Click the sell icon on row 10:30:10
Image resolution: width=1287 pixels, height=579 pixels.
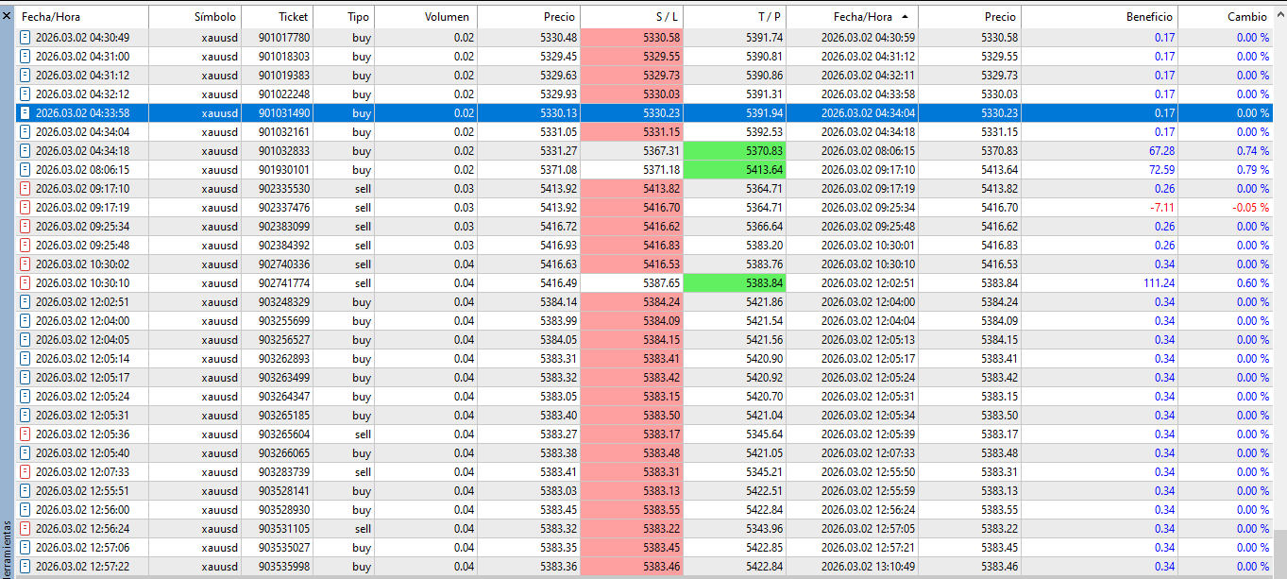(x=25, y=283)
